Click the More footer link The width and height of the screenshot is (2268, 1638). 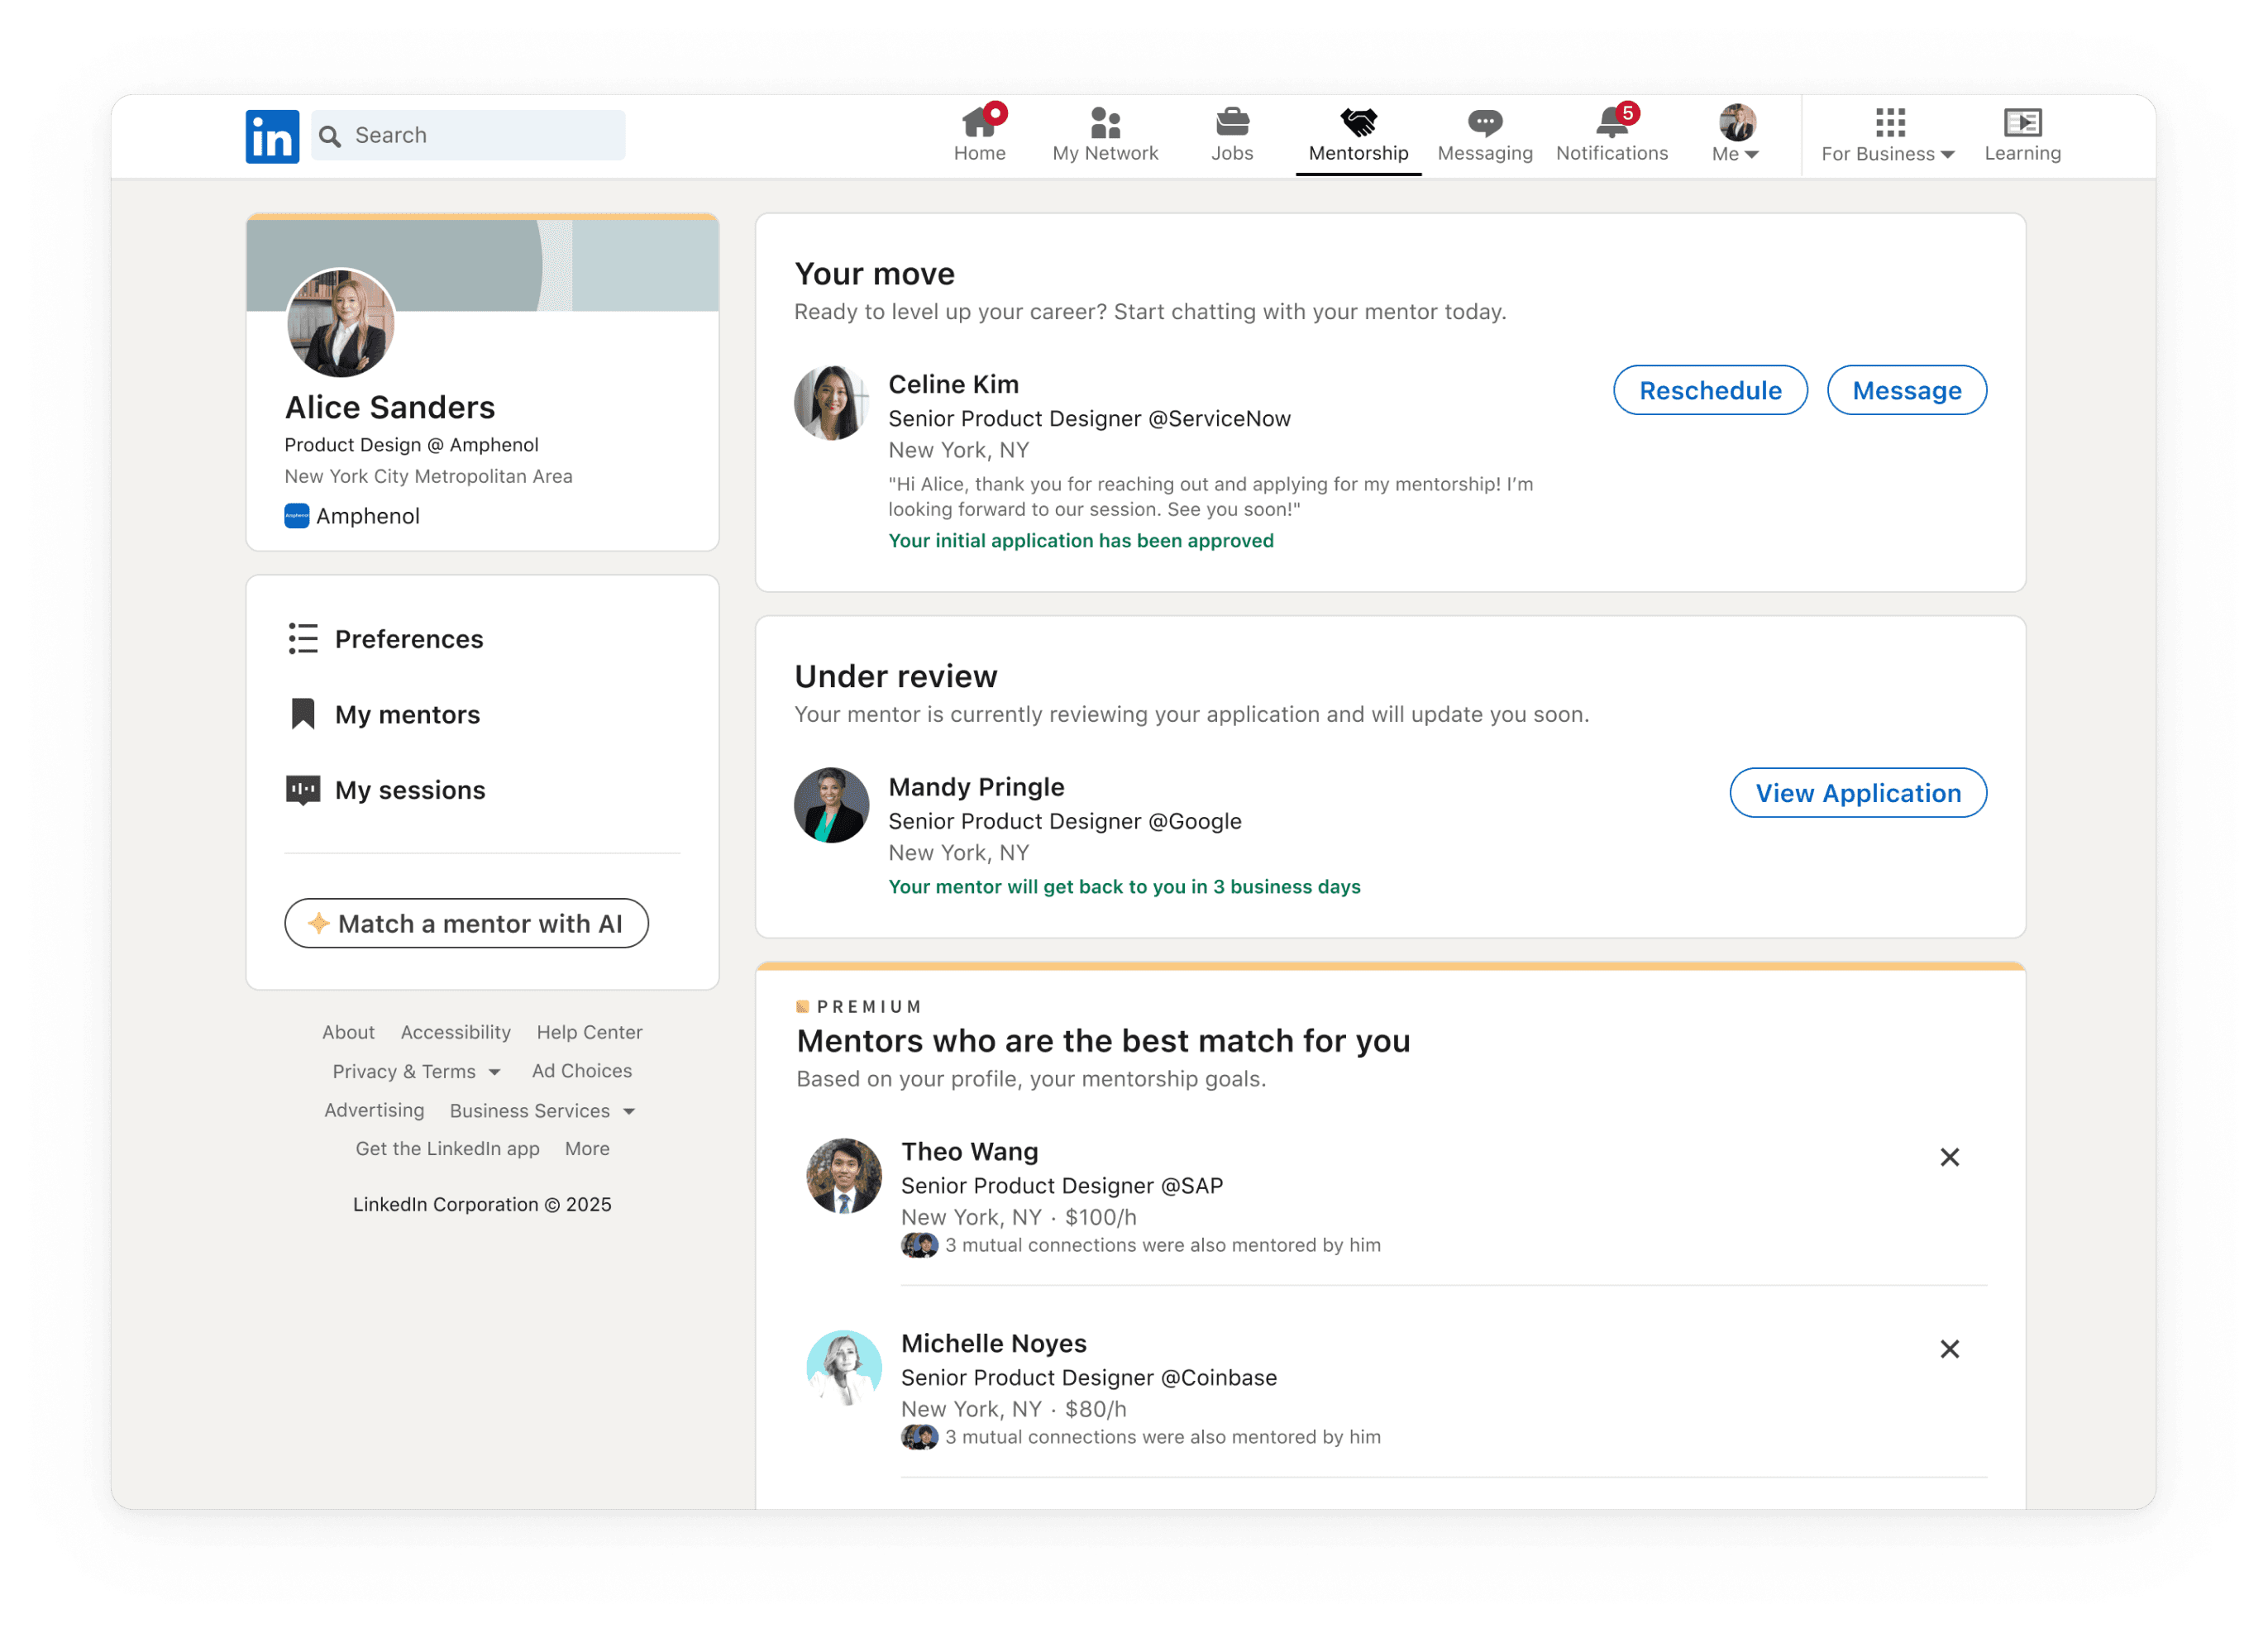tap(587, 1149)
